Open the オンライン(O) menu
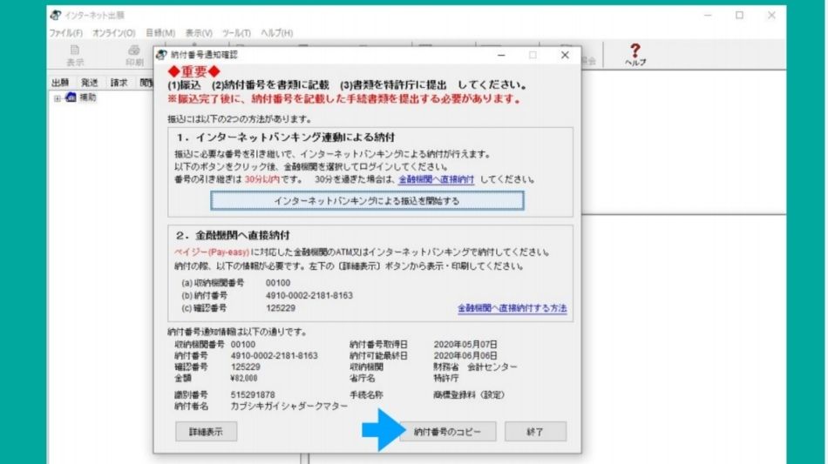828x464 pixels. point(113,32)
